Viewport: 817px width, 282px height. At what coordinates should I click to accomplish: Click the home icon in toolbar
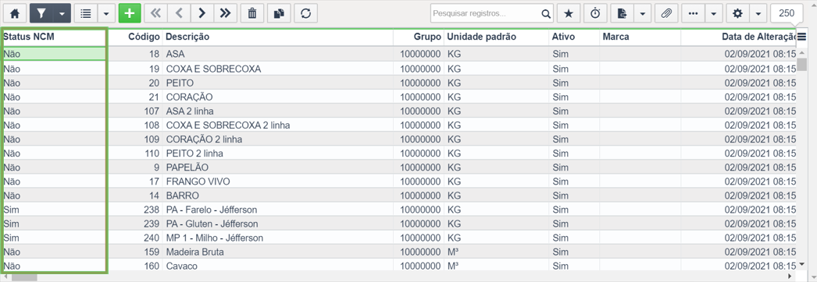coord(15,13)
